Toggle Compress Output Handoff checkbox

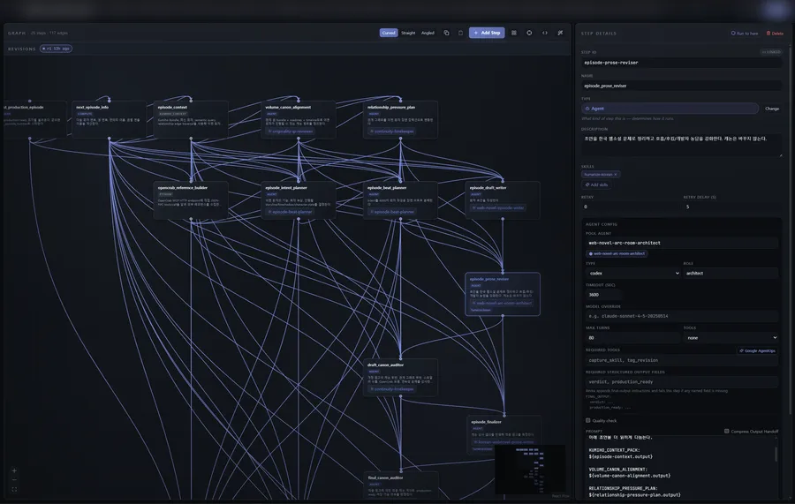(727, 431)
